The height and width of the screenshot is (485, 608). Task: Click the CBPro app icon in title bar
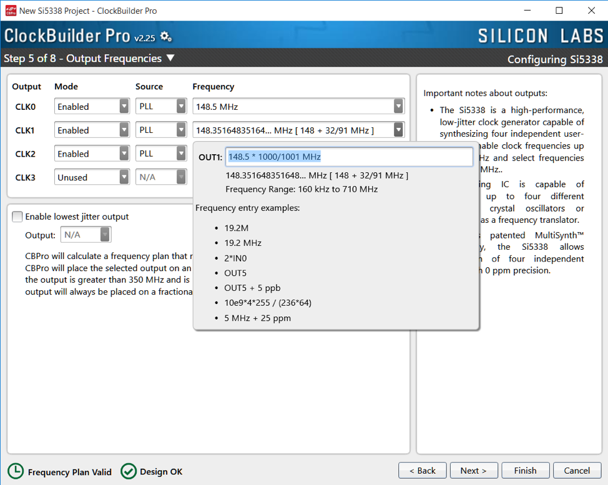click(x=11, y=11)
